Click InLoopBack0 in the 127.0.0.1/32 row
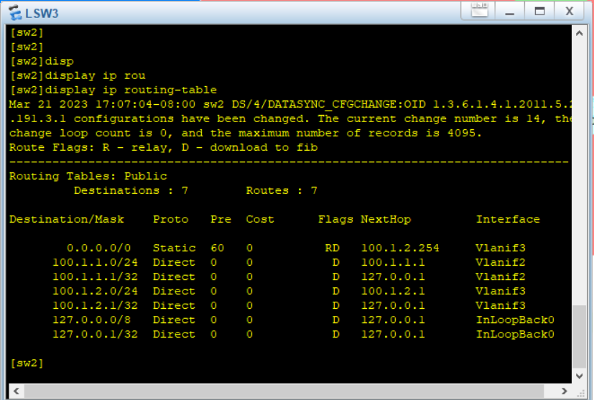The image size is (594, 400). click(515, 335)
